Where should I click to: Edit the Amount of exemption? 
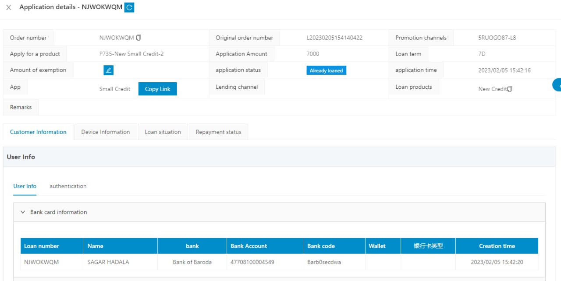coord(108,70)
